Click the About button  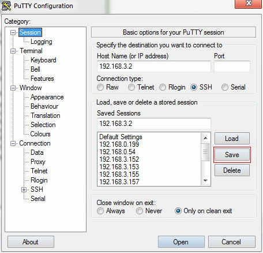31,242
